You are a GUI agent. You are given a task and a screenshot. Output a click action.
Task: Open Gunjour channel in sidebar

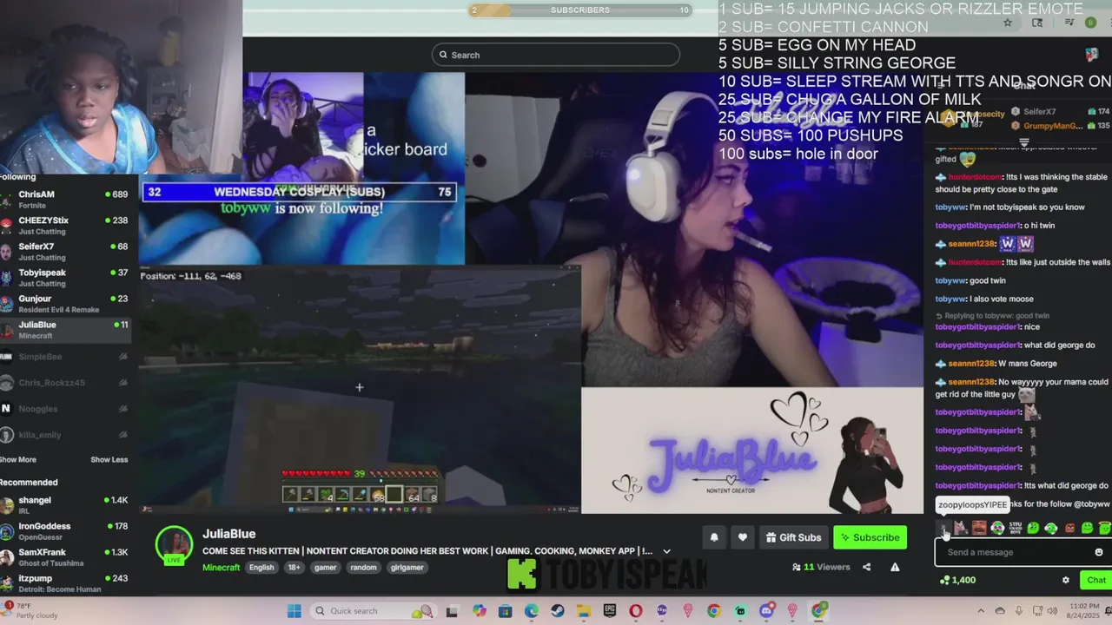pos(65,304)
